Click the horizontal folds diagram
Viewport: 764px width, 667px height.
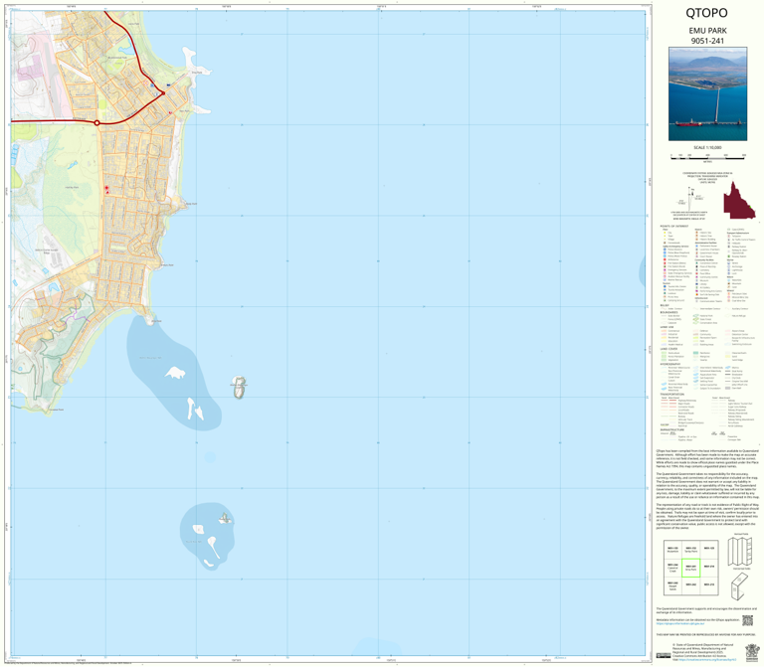click(740, 586)
